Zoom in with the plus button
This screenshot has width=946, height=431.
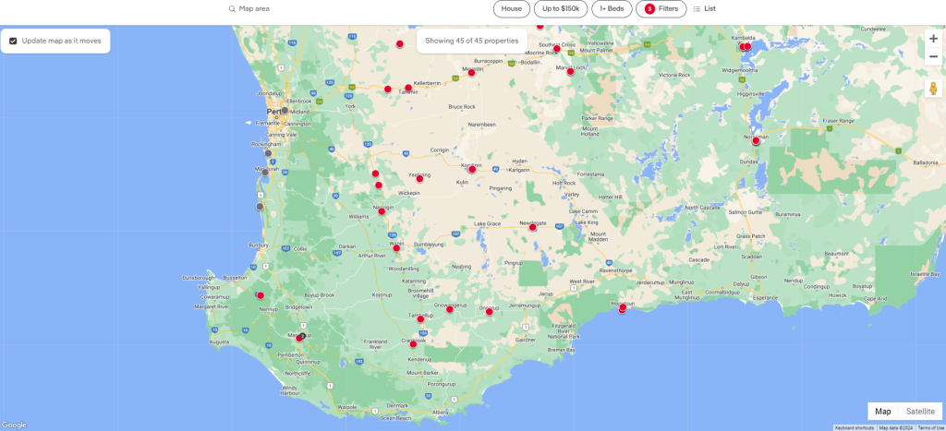coord(933,39)
